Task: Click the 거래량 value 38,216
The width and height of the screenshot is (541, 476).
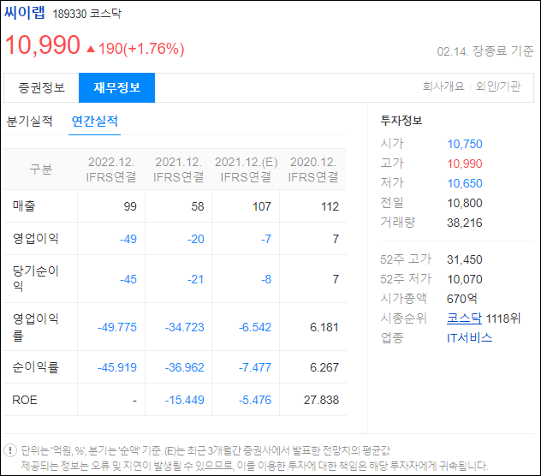Action: [x=465, y=223]
